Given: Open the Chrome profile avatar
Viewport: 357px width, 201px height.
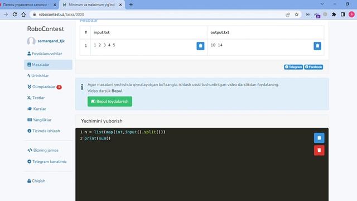Looking at the screenshot, I should [x=351, y=15].
